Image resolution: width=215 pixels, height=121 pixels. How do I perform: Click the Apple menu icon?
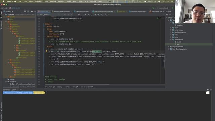tap(3, 1)
